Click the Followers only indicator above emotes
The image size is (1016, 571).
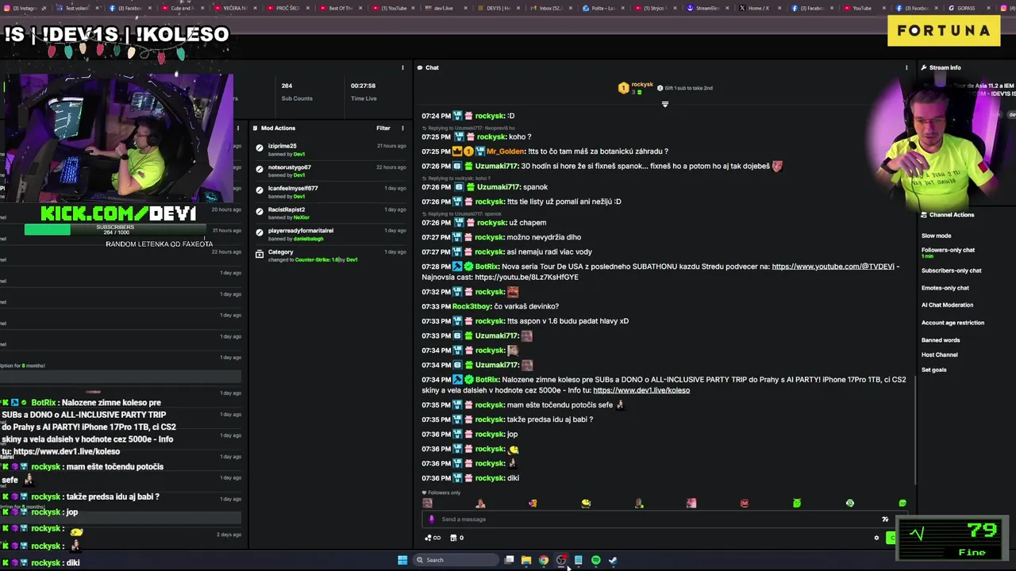(x=441, y=492)
